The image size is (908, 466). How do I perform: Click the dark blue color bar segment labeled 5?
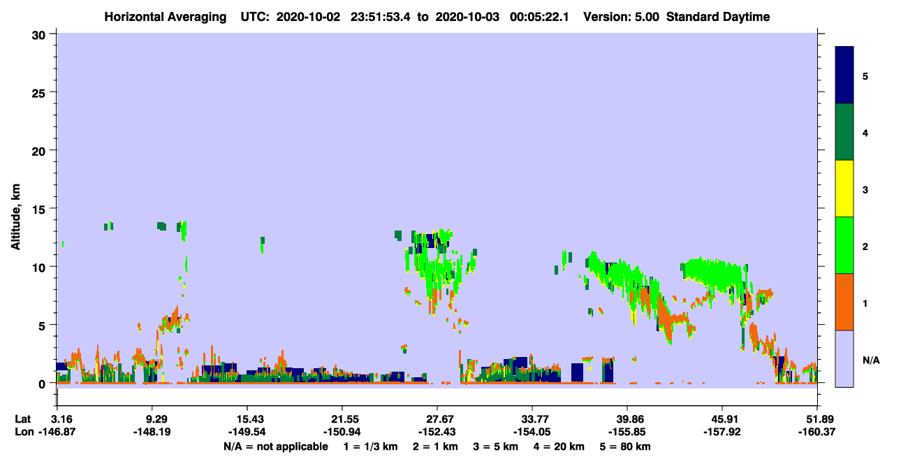coord(844,75)
